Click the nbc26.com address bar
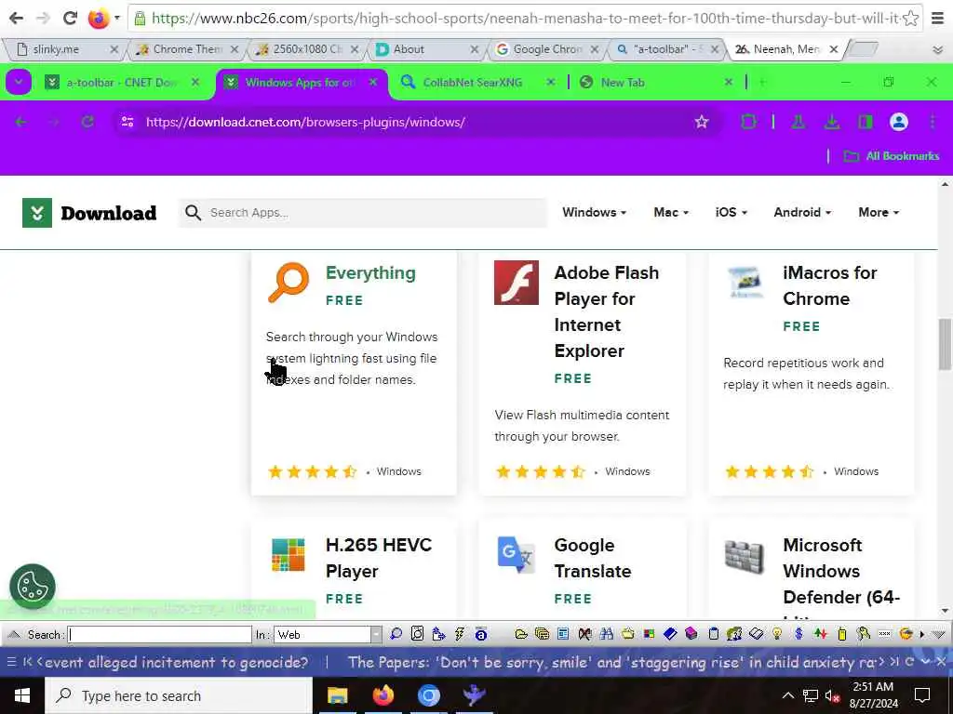This screenshot has height=714, width=953. 517,19
